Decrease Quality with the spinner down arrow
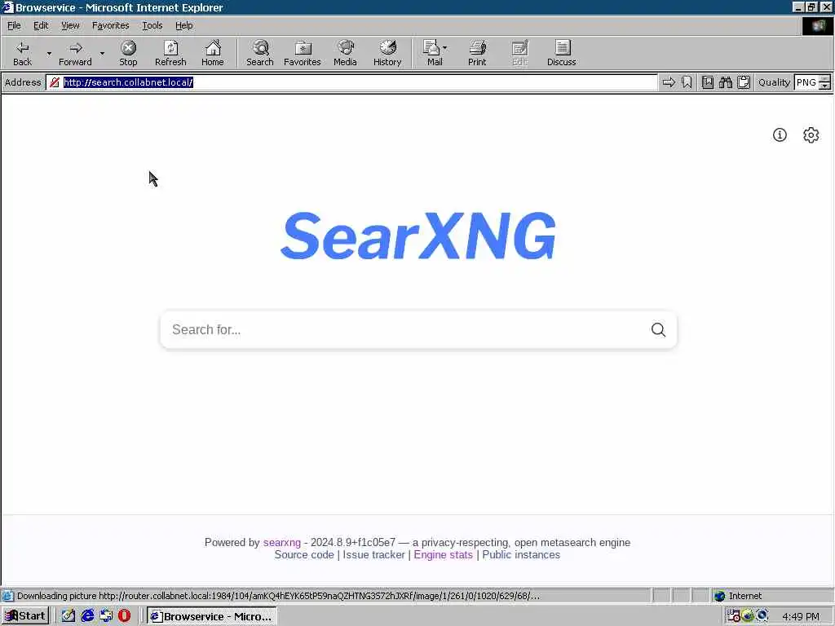The image size is (835, 626). coord(825,86)
